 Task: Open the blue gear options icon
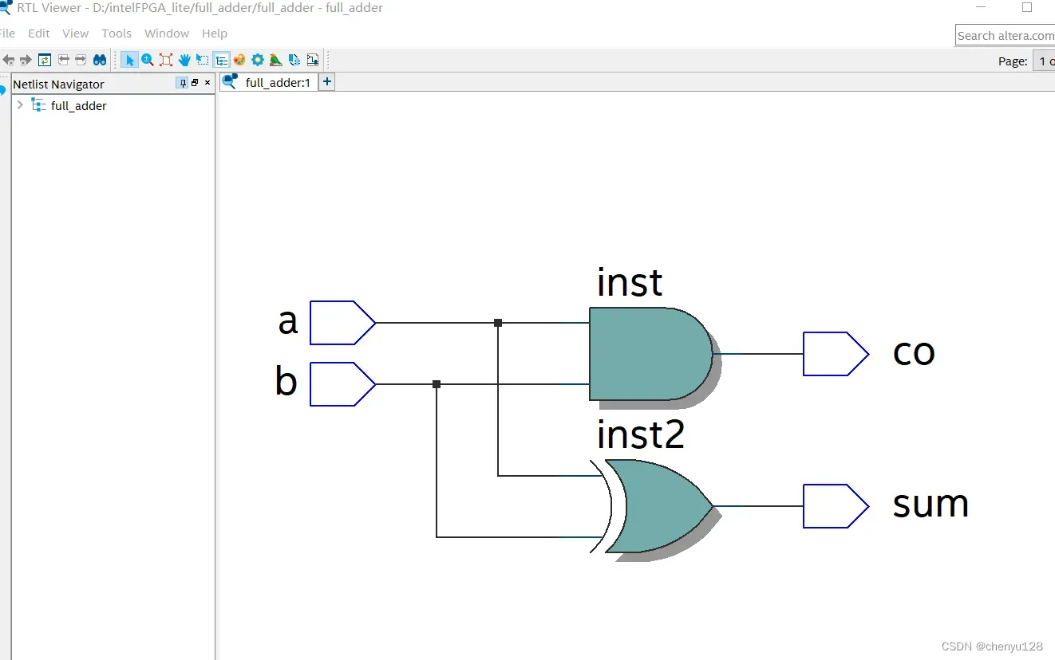[x=258, y=60]
